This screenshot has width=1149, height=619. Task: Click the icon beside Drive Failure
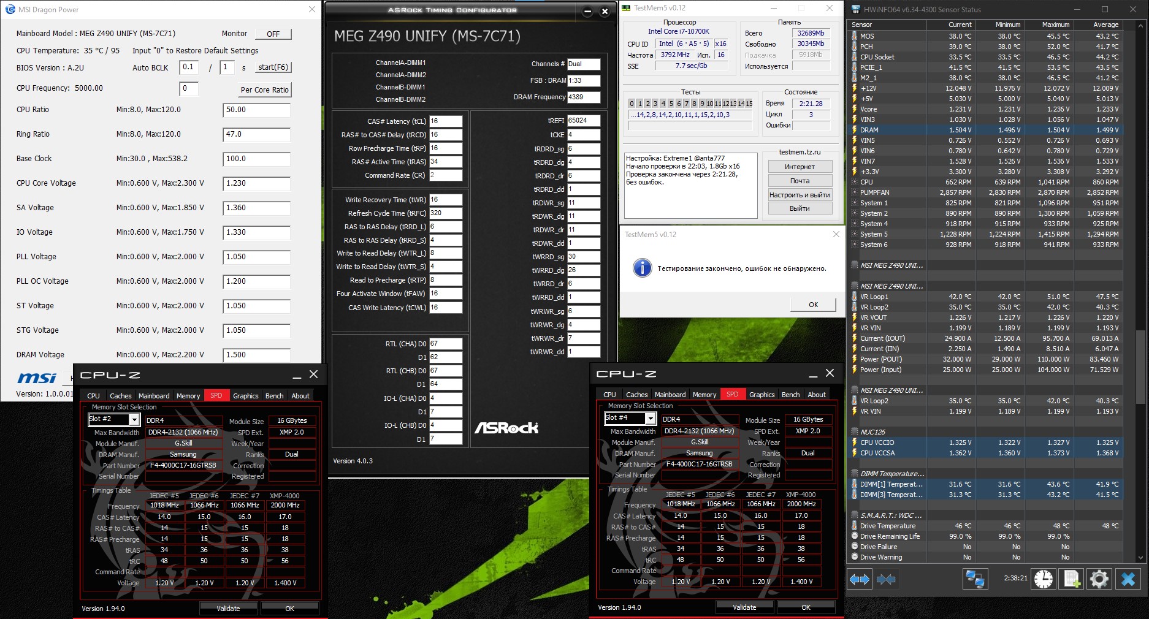(x=854, y=547)
